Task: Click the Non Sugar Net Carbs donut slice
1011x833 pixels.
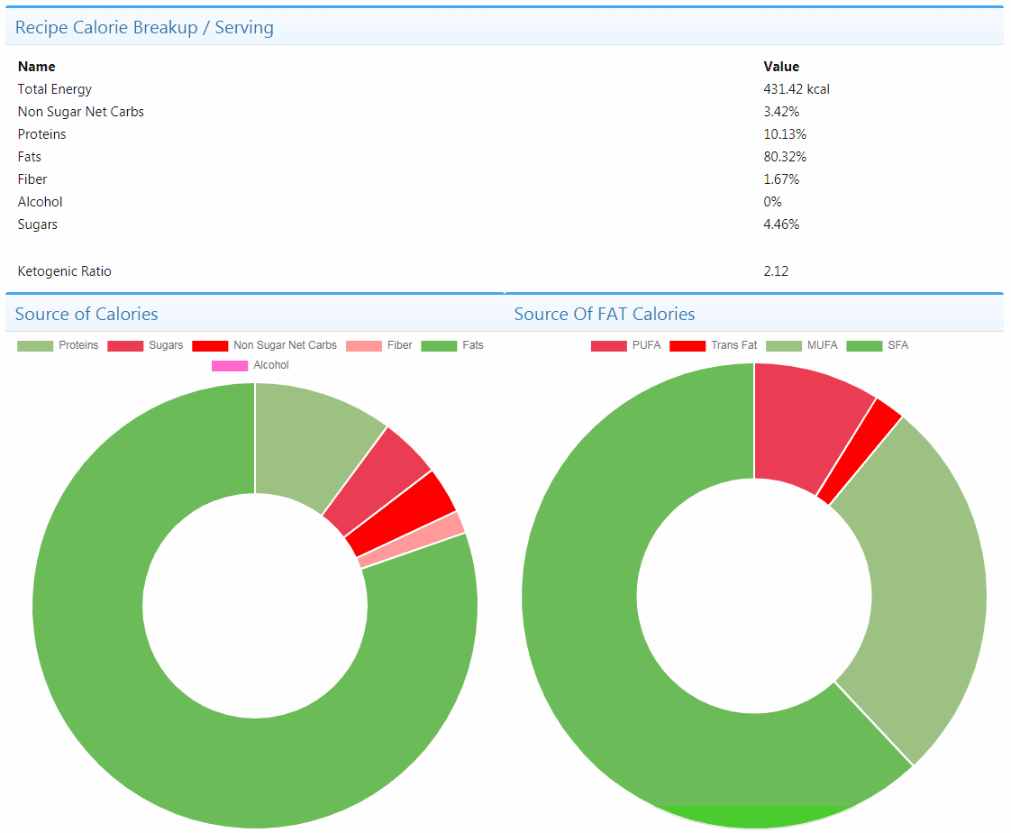Action: [403, 514]
